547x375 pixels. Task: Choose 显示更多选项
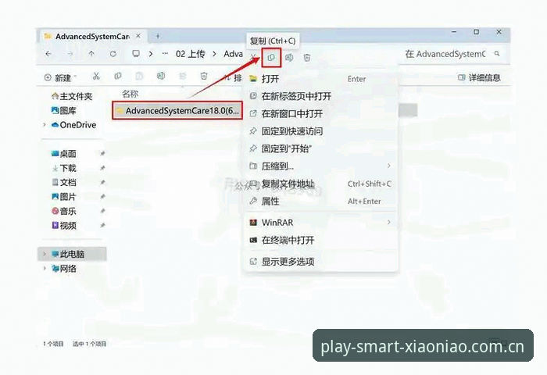click(x=321, y=261)
